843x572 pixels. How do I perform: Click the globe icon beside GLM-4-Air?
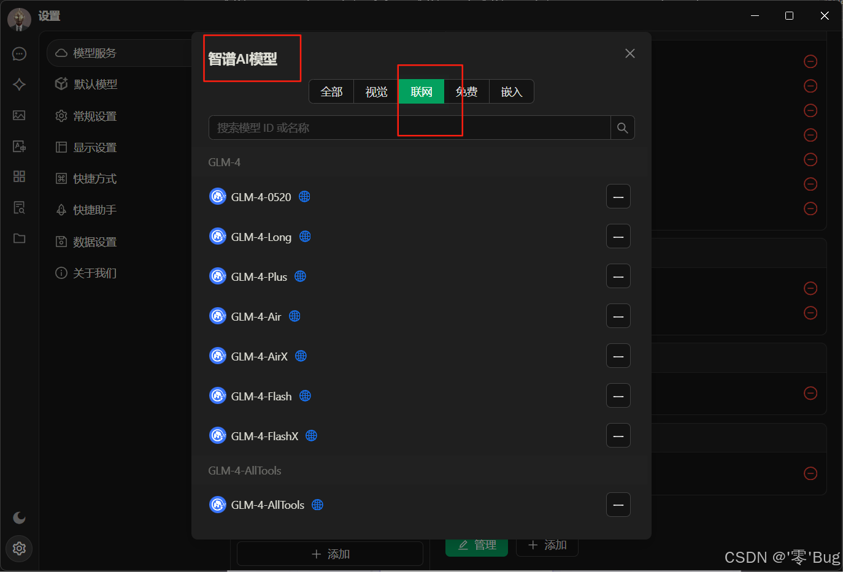point(294,316)
